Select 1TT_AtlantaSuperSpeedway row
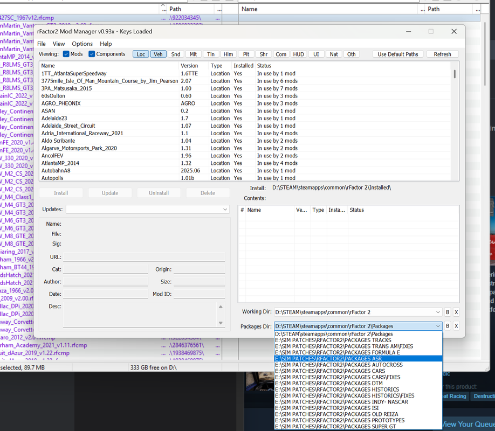Viewport: 495px width, 431px height. click(x=245, y=73)
